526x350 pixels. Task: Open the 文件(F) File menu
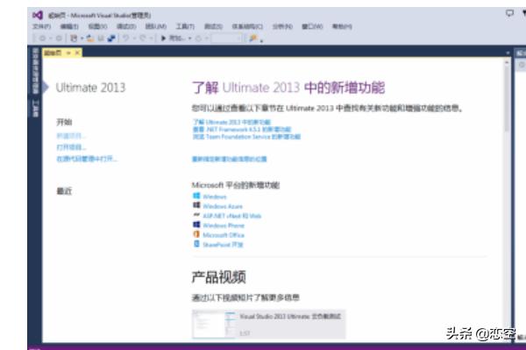pos(41,27)
